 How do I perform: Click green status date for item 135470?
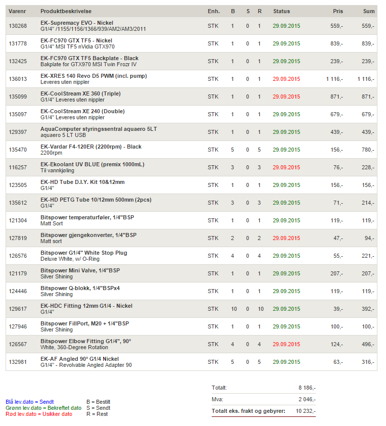286,150
